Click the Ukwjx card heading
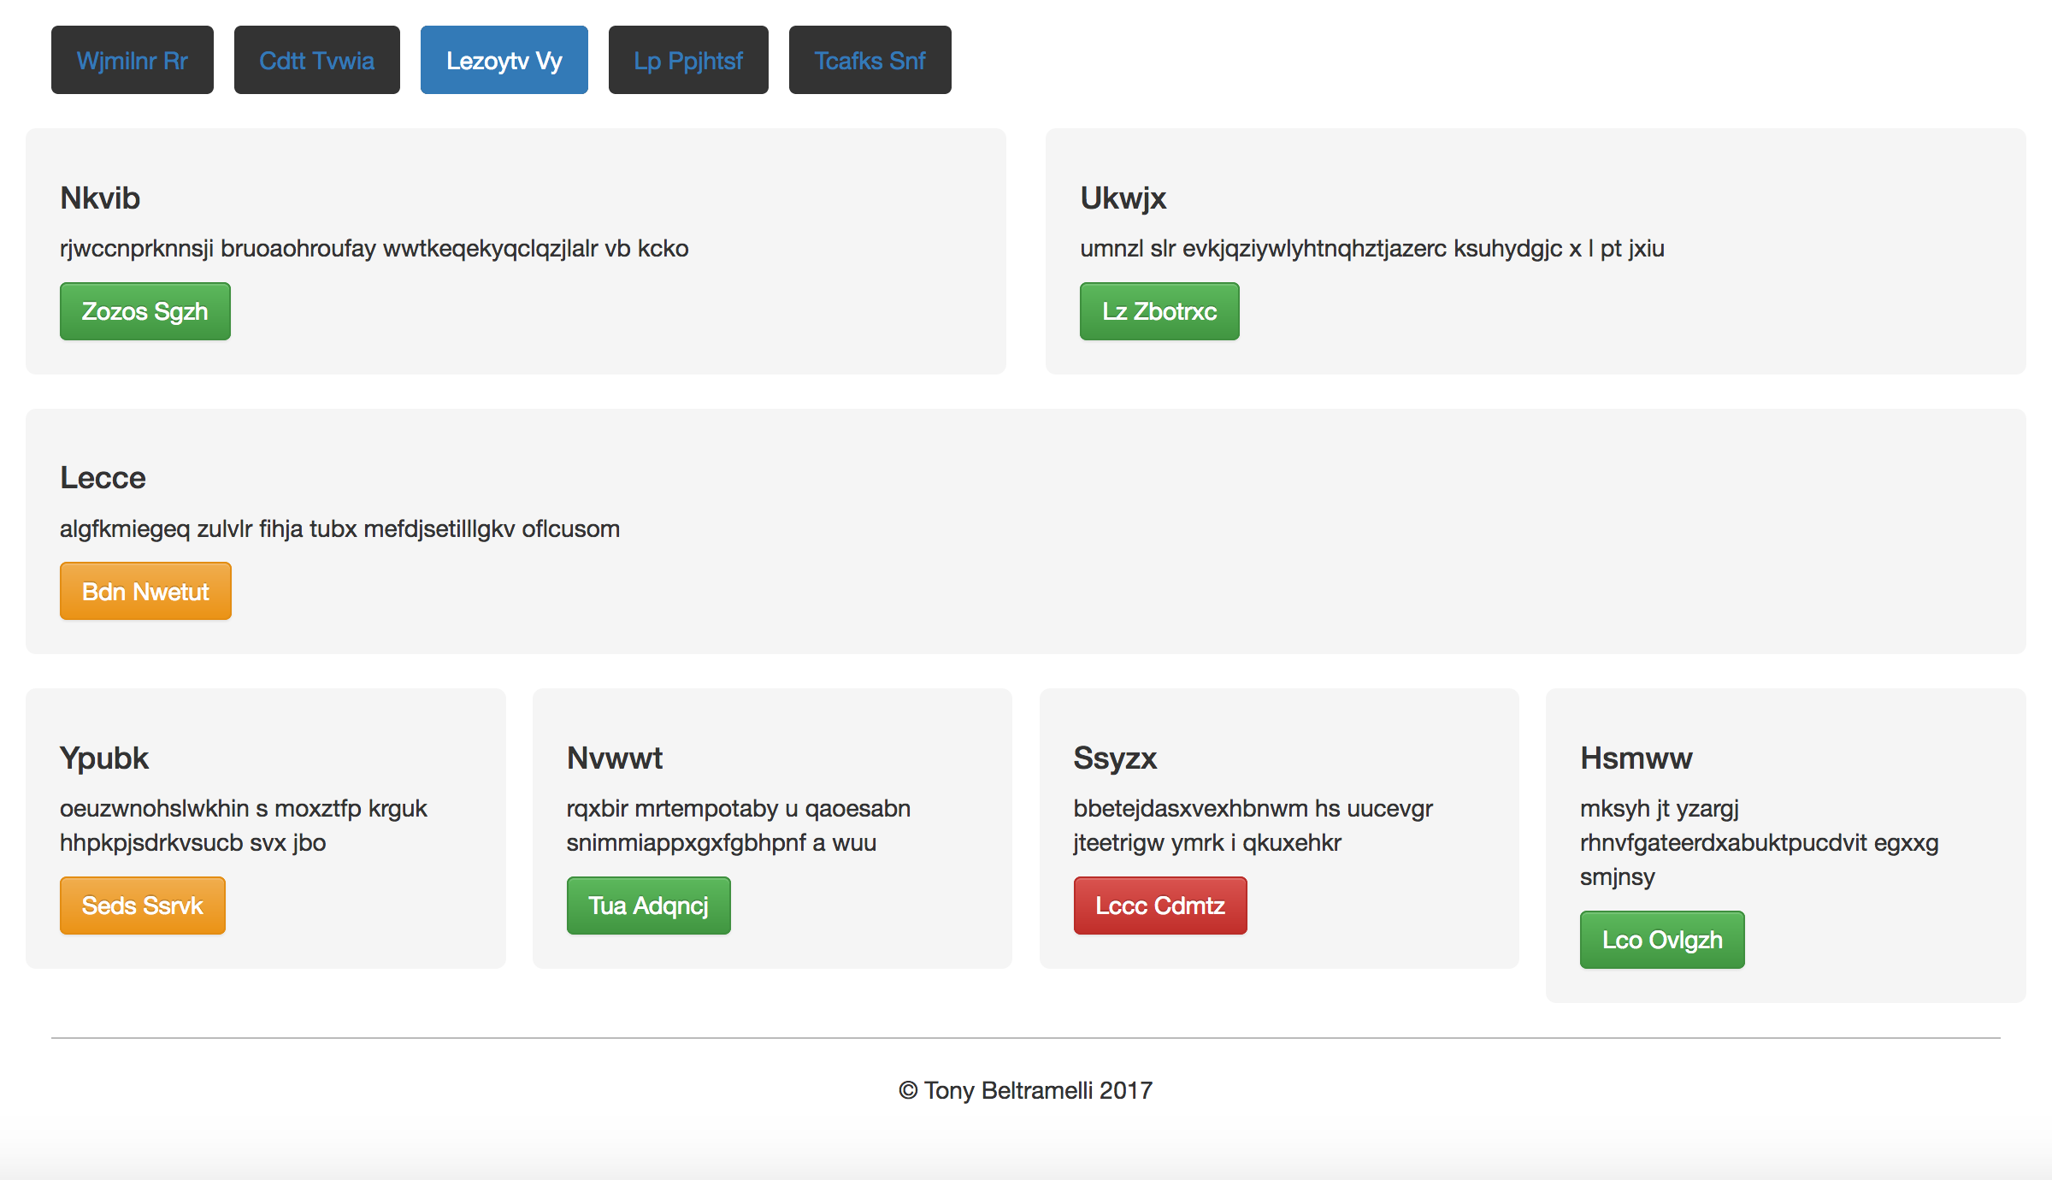This screenshot has width=2052, height=1180. point(1123,198)
